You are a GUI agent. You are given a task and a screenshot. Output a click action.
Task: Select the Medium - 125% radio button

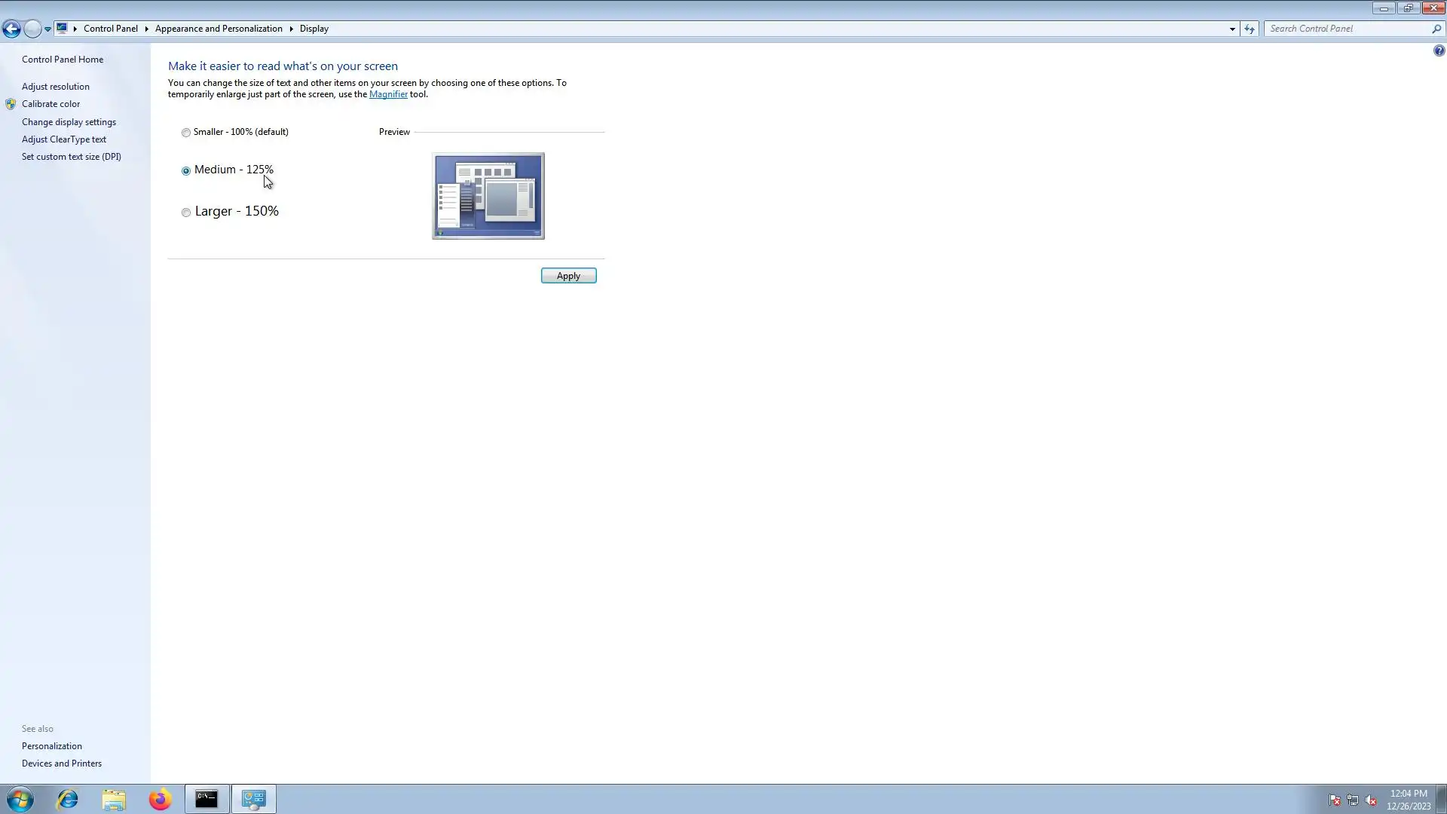(x=186, y=171)
